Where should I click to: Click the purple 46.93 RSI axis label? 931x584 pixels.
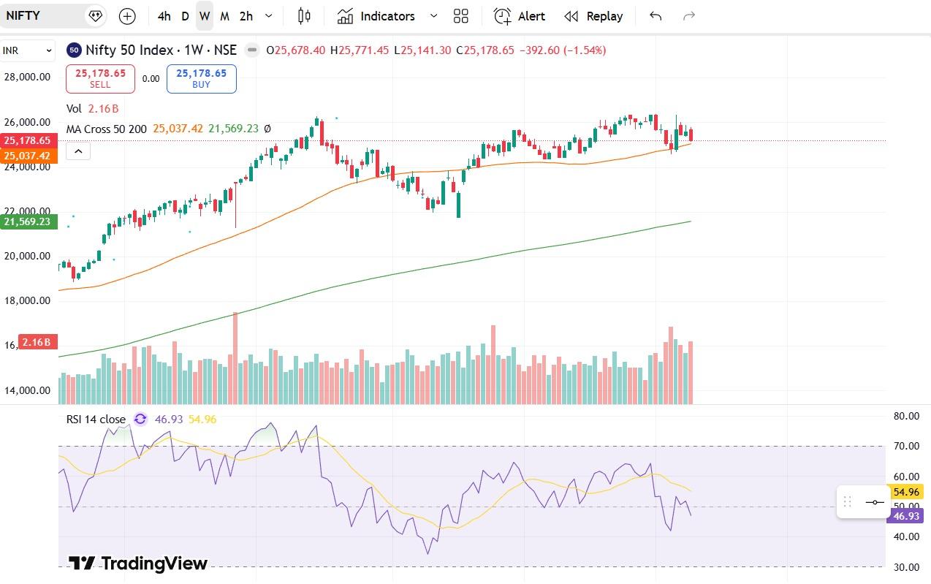(905, 516)
